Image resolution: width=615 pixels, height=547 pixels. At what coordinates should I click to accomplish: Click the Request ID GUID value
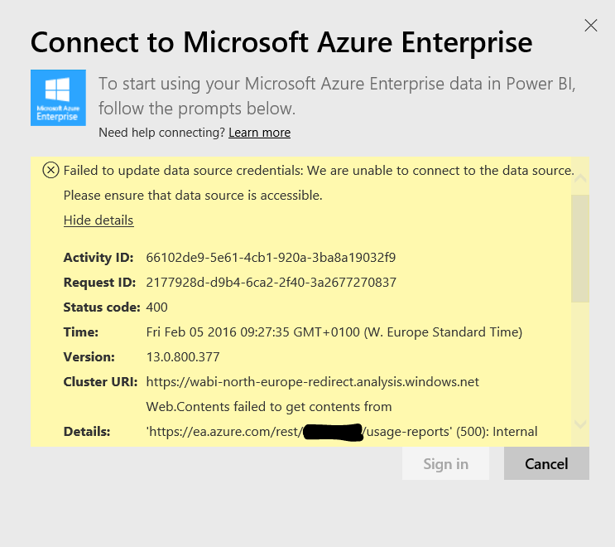271,283
